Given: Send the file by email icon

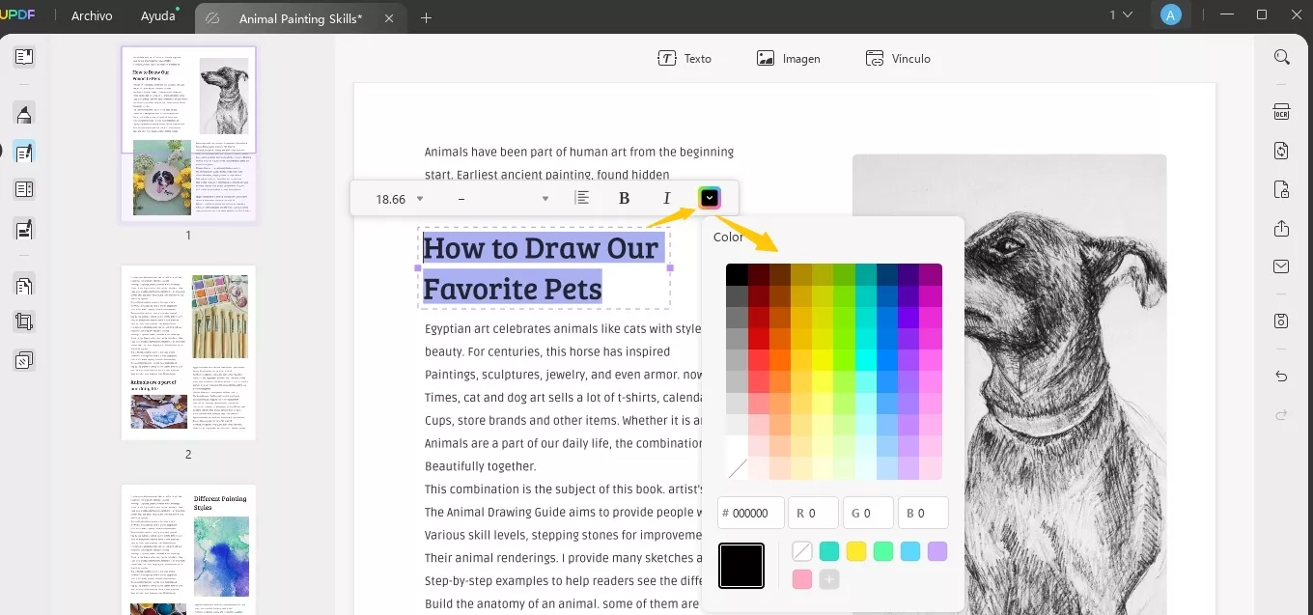Looking at the screenshot, I should (1282, 266).
